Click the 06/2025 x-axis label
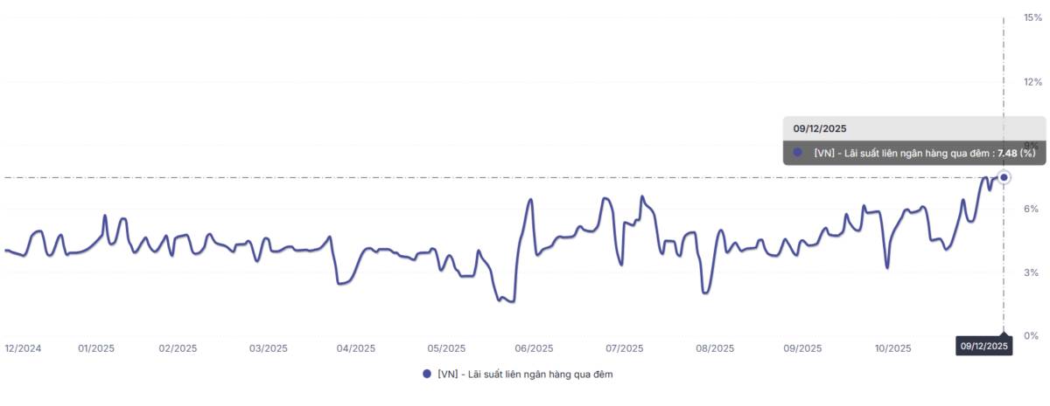Viewport: 1050px width, 406px height. tap(534, 348)
